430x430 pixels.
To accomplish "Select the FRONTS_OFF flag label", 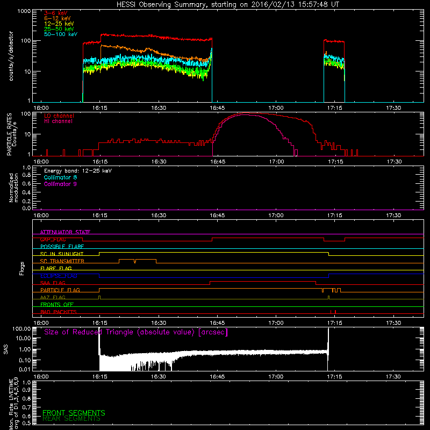I will tap(57, 304).
